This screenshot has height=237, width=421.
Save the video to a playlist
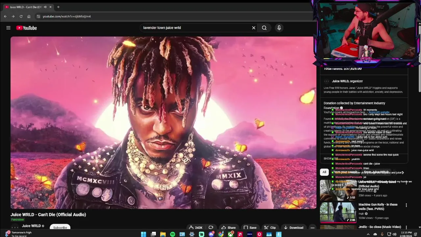click(x=250, y=227)
